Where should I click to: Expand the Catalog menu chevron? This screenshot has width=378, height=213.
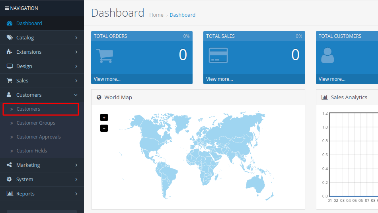pos(76,38)
